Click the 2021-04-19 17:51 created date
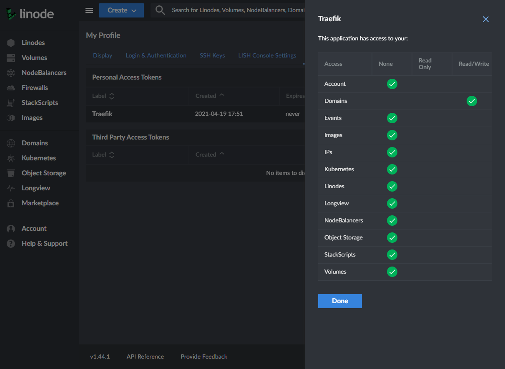505x369 pixels. click(x=219, y=114)
